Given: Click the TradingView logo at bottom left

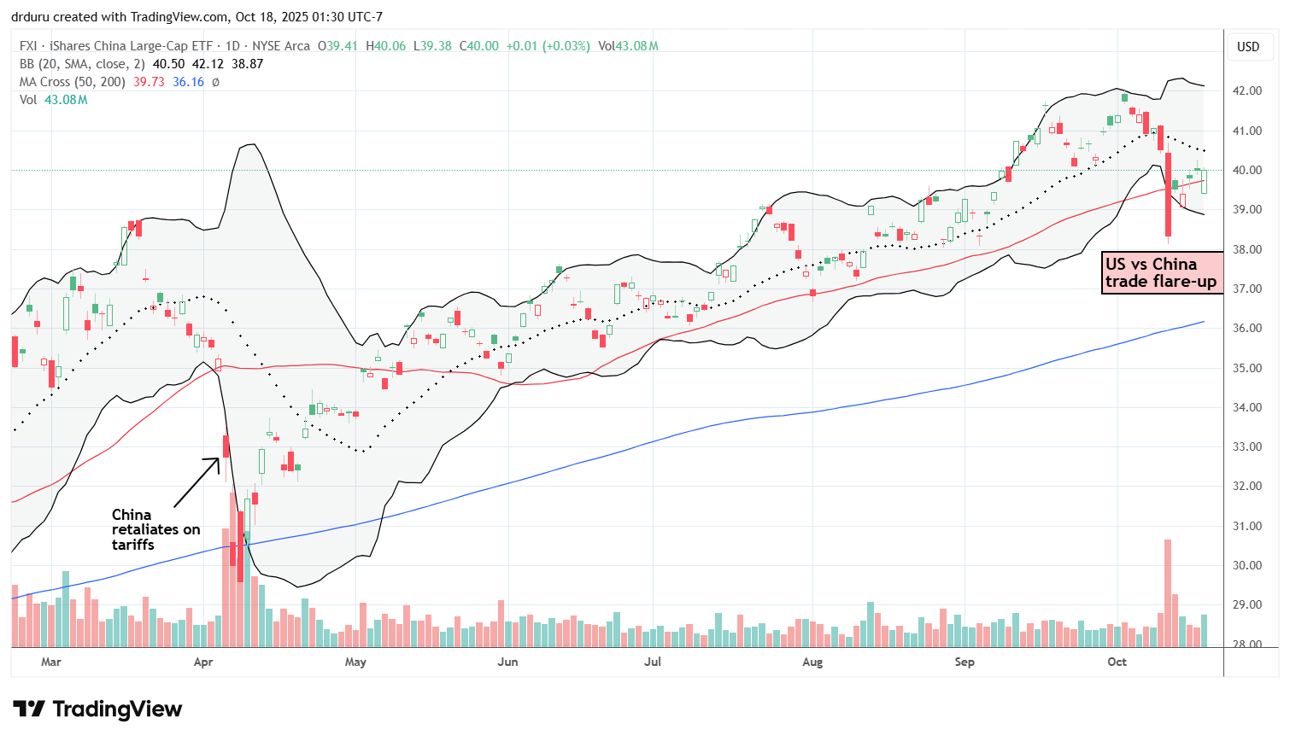Looking at the screenshot, I should 97,709.
